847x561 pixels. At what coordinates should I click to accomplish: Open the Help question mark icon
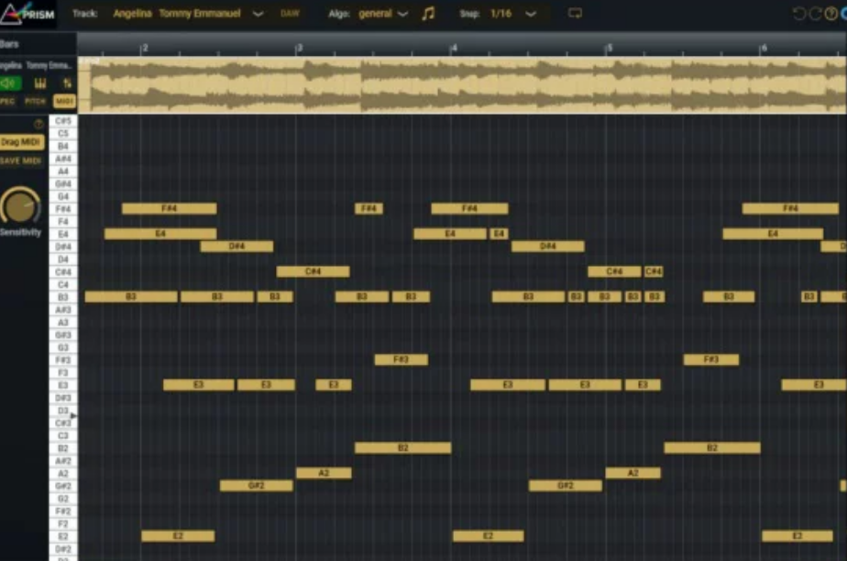coord(831,14)
